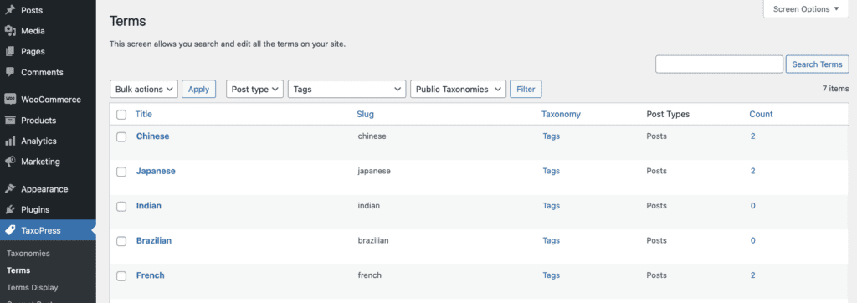Click the Search Terms button

click(817, 64)
